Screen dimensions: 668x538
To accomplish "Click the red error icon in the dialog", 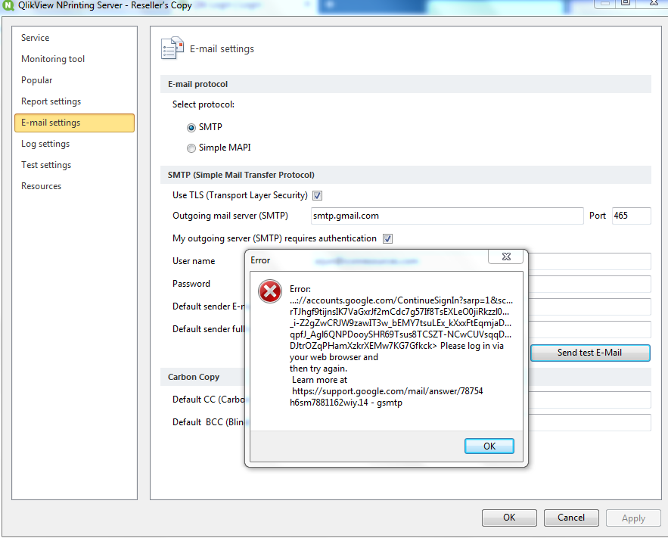I will tap(270, 291).
